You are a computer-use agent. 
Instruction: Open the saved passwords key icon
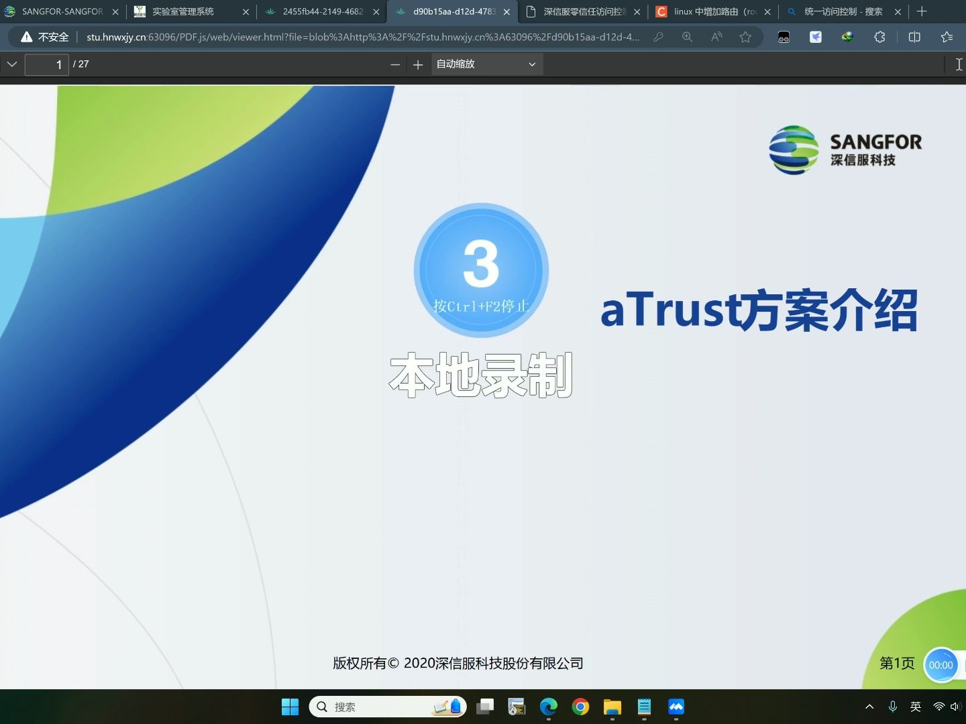(x=658, y=37)
